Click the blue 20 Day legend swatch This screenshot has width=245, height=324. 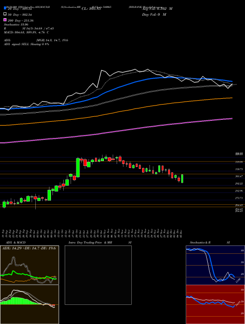pos(5,8)
